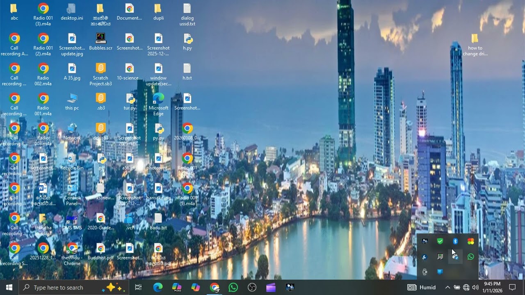The width and height of the screenshot is (525, 295).
Task: Open the clock showing 9:45 PM
Action: coord(492,287)
